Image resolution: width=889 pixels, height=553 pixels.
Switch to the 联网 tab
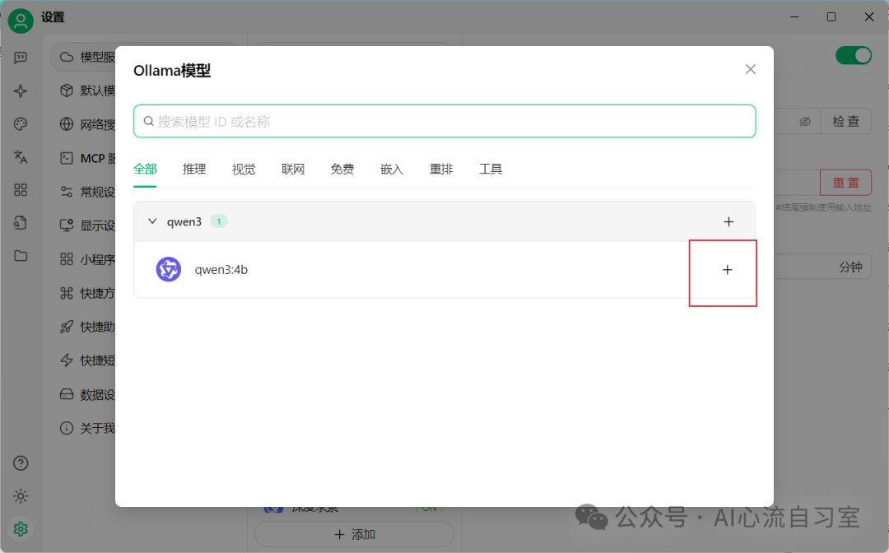coord(293,169)
